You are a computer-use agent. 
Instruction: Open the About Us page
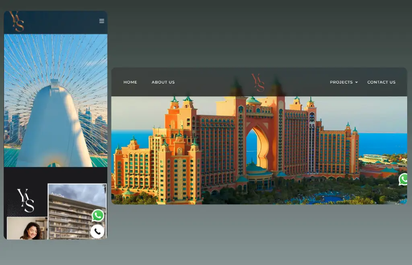pyautogui.click(x=163, y=82)
